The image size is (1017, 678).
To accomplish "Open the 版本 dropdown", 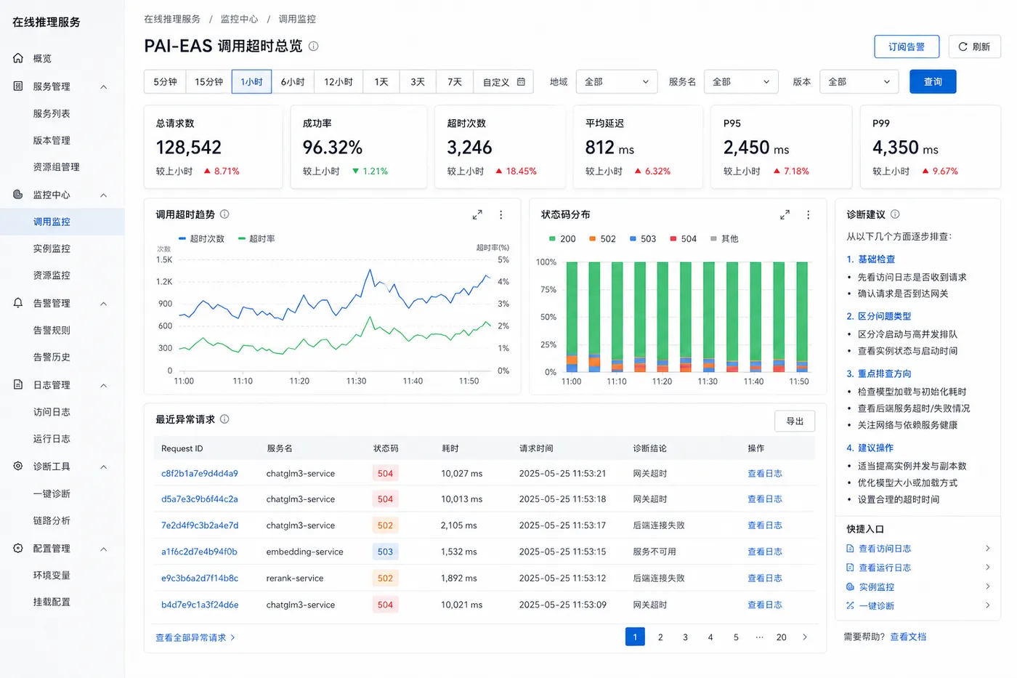I will pos(859,82).
